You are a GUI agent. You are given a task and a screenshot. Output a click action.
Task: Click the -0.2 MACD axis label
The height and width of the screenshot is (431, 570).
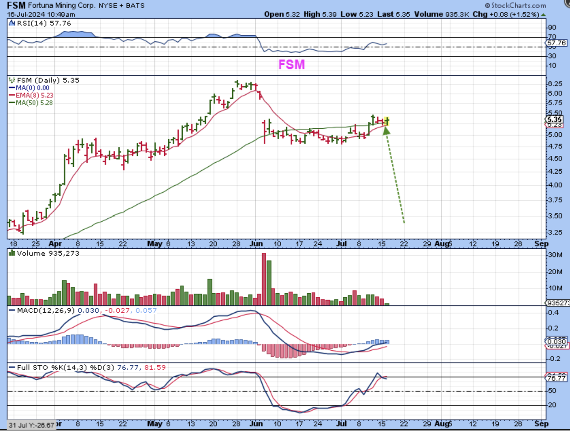coord(553,358)
